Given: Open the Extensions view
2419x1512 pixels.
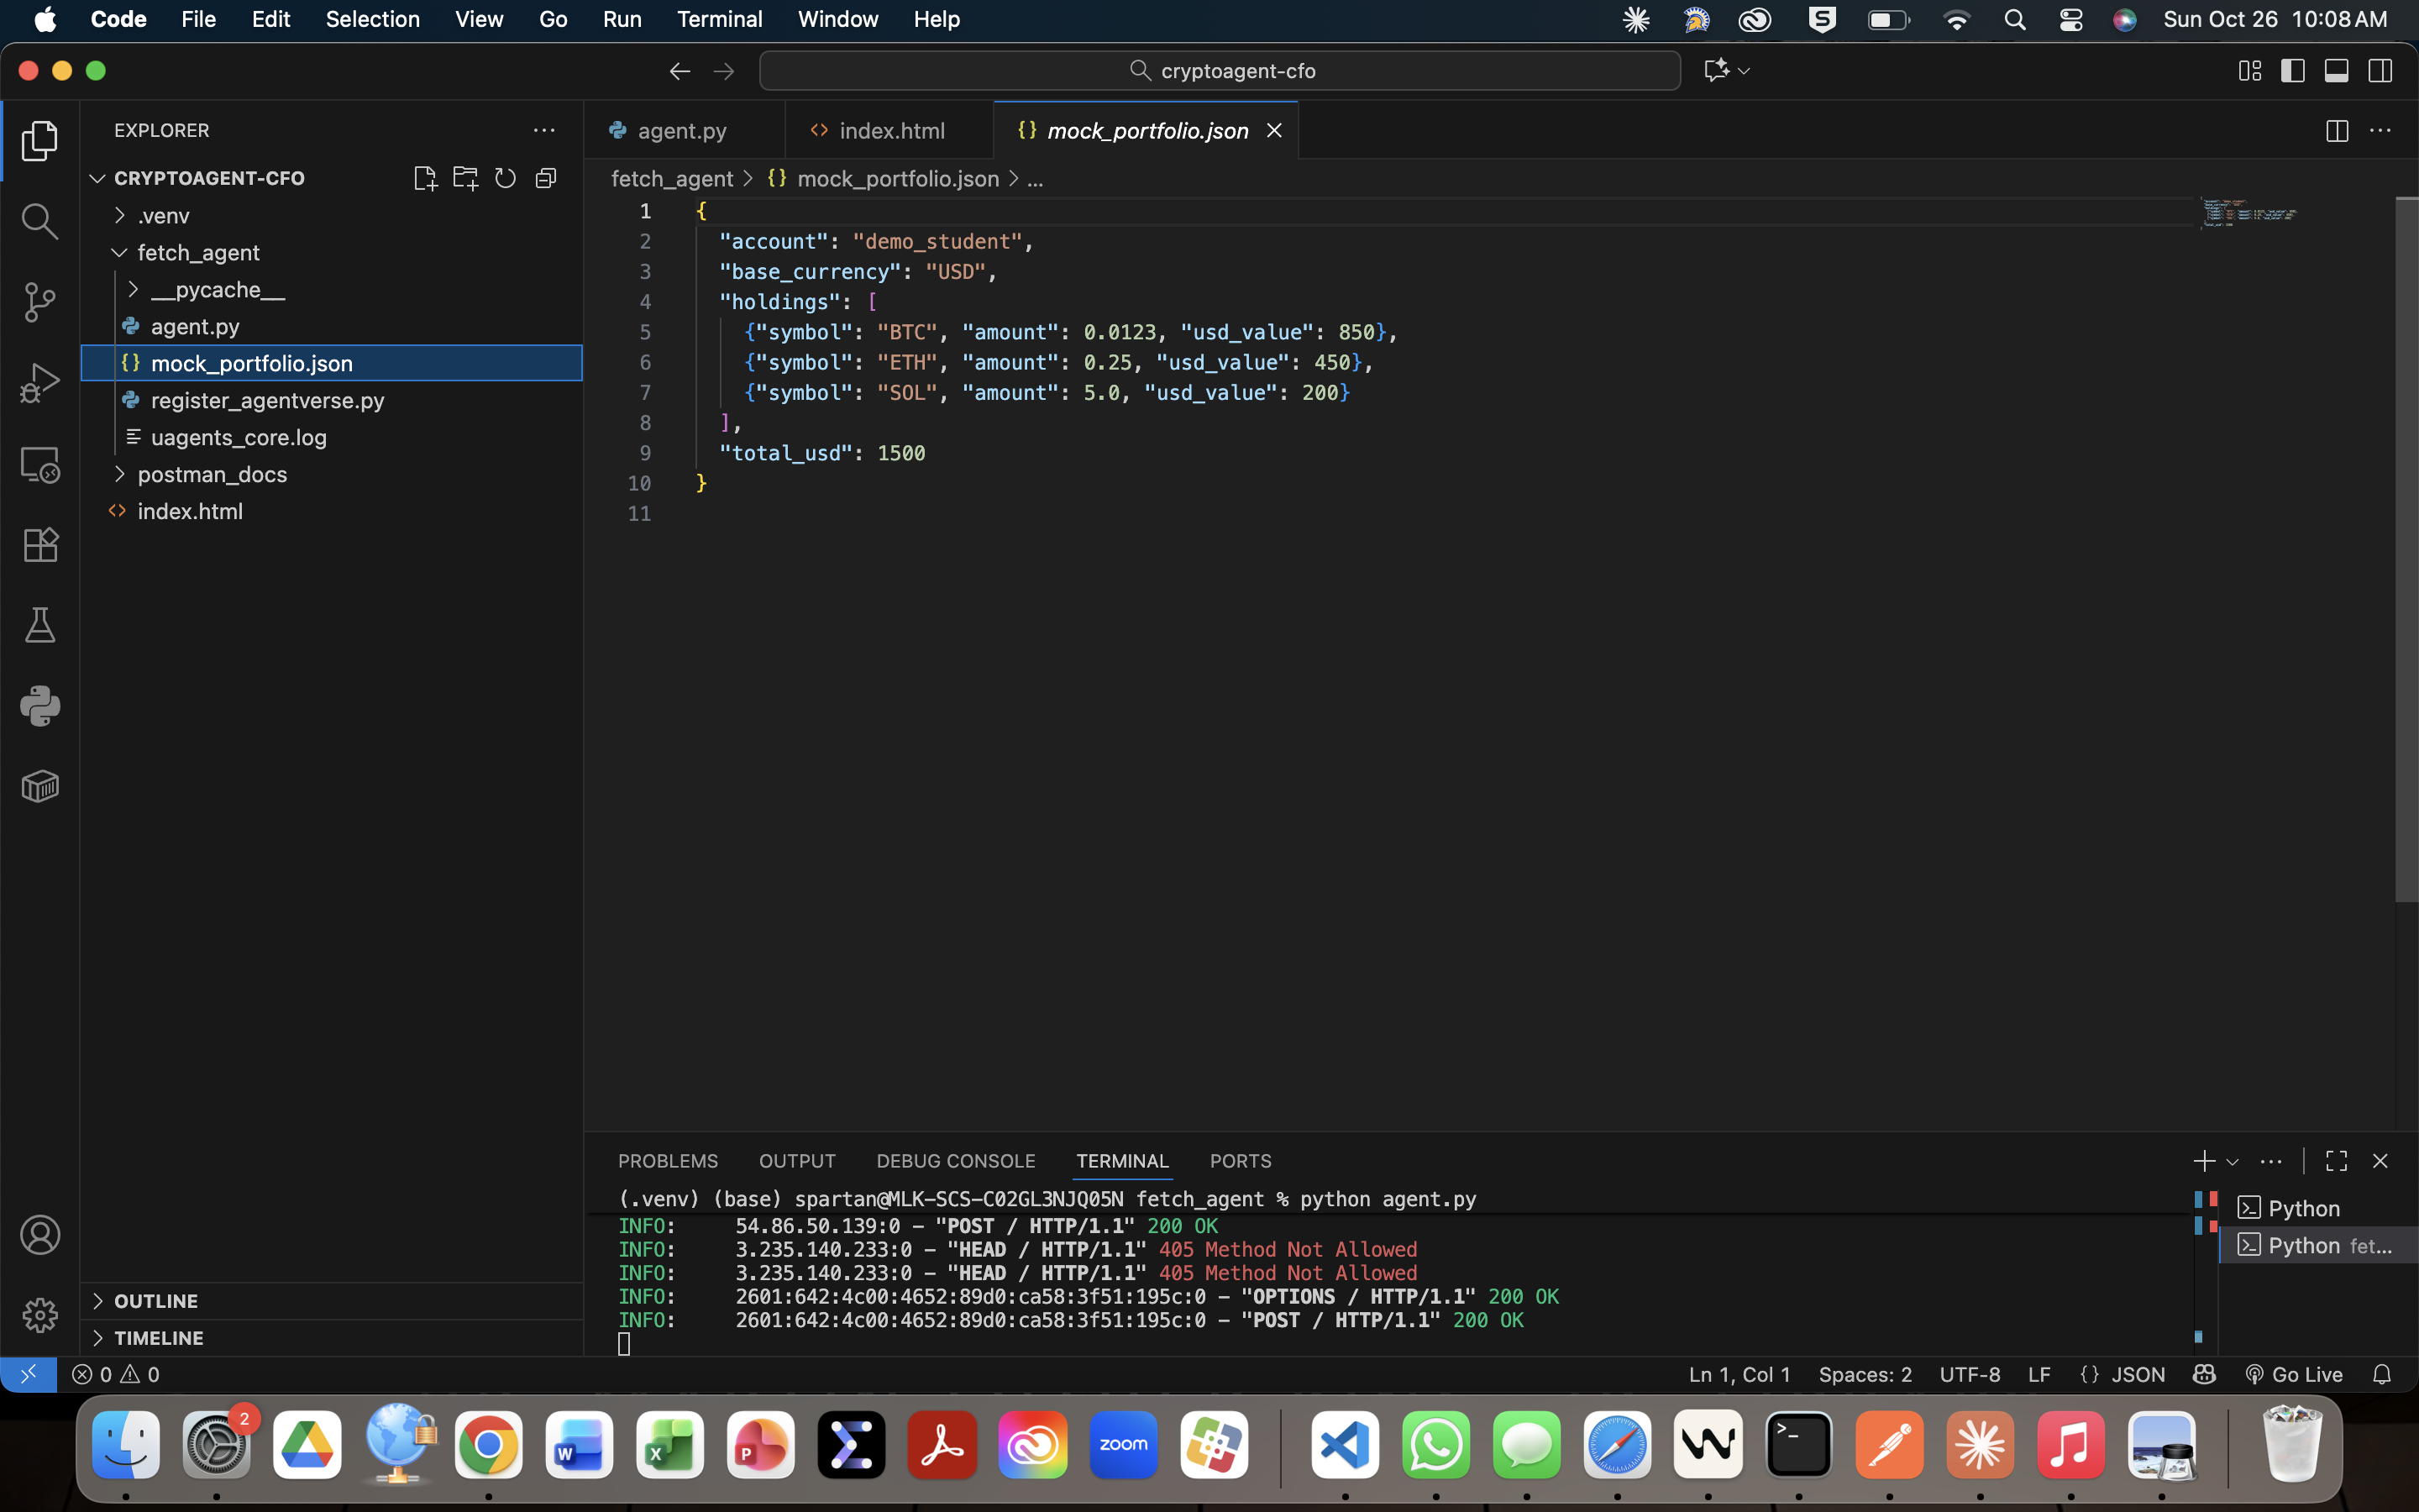Looking at the screenshot, I should coord(39,545).
